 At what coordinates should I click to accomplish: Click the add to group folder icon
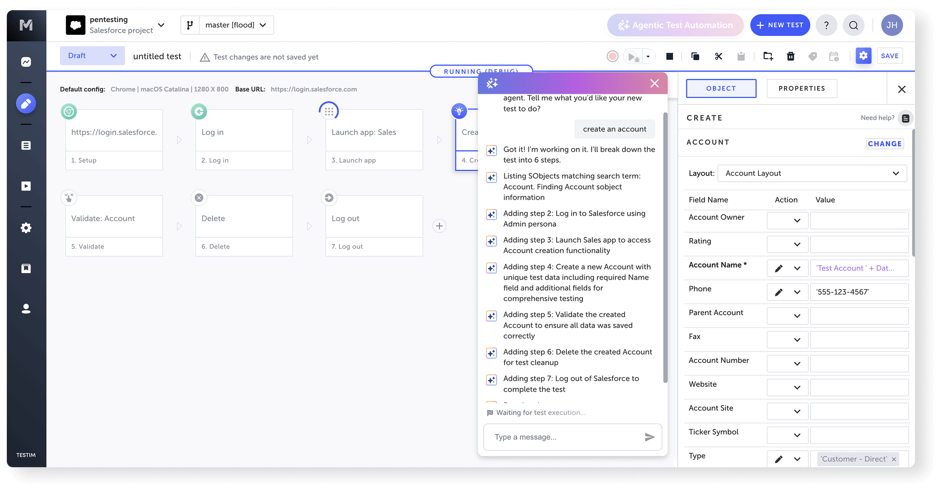768,56
